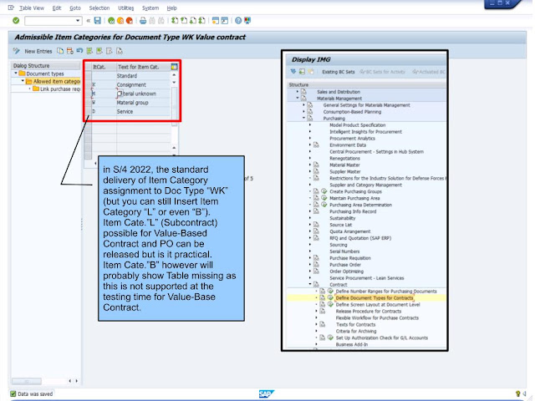
Task: Open the Utilities menu
Action: pos(126,8)
